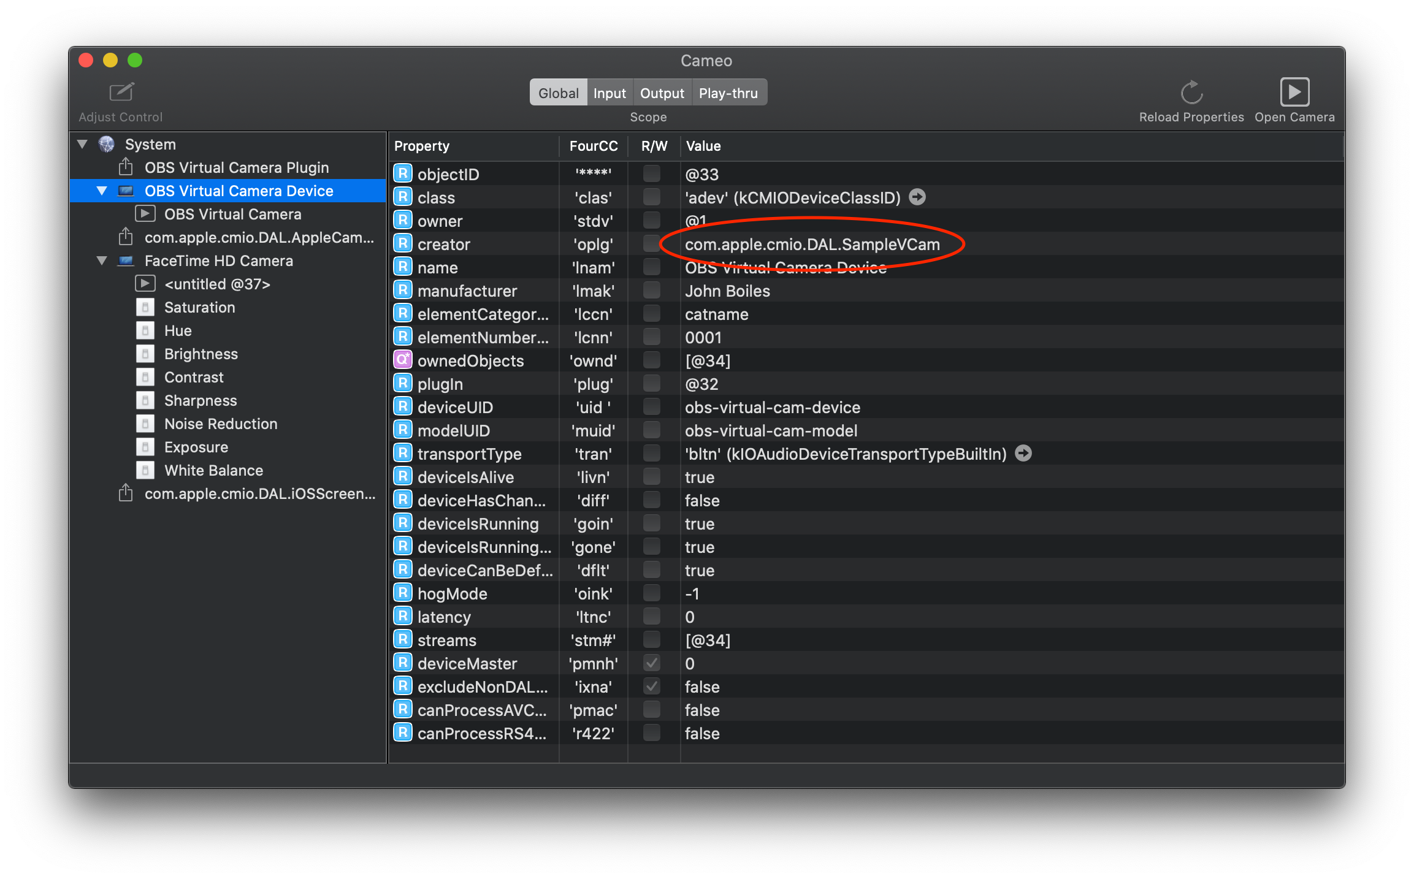This screenshot has width=1414, height=879.
Task: Toggle the R/W checkbox for deviceMaster
Action: tap(652, 663)
